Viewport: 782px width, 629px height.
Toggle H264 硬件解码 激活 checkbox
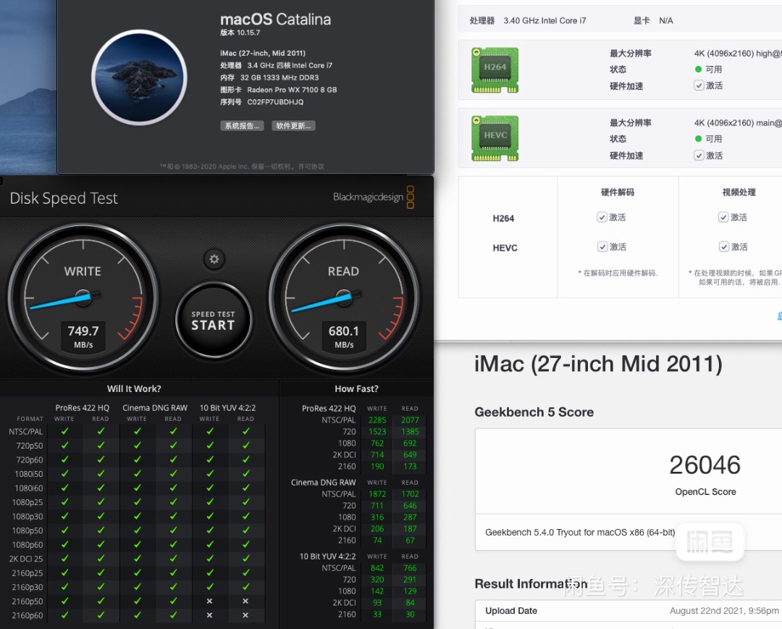coord(602,217)
